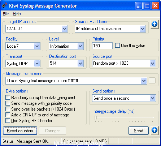
Task: Open the Facility dropdown showing Local7
Action: [37, 46]
